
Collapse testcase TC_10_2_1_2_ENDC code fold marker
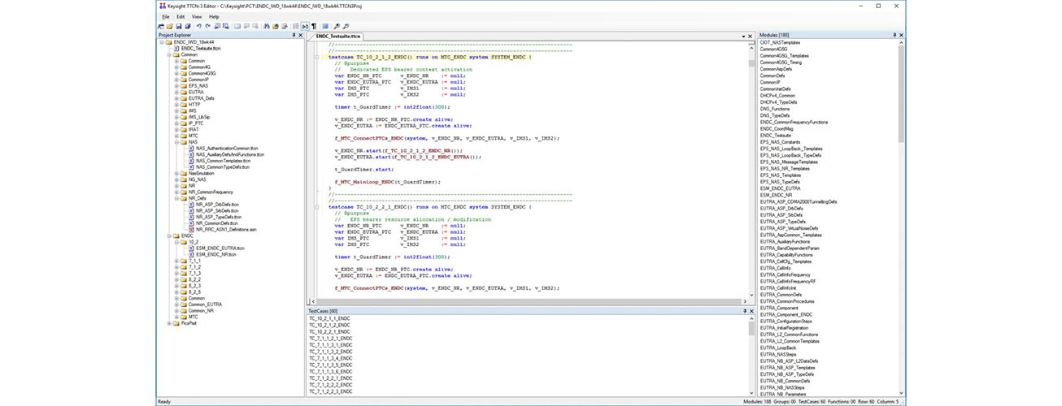point(316,58)
